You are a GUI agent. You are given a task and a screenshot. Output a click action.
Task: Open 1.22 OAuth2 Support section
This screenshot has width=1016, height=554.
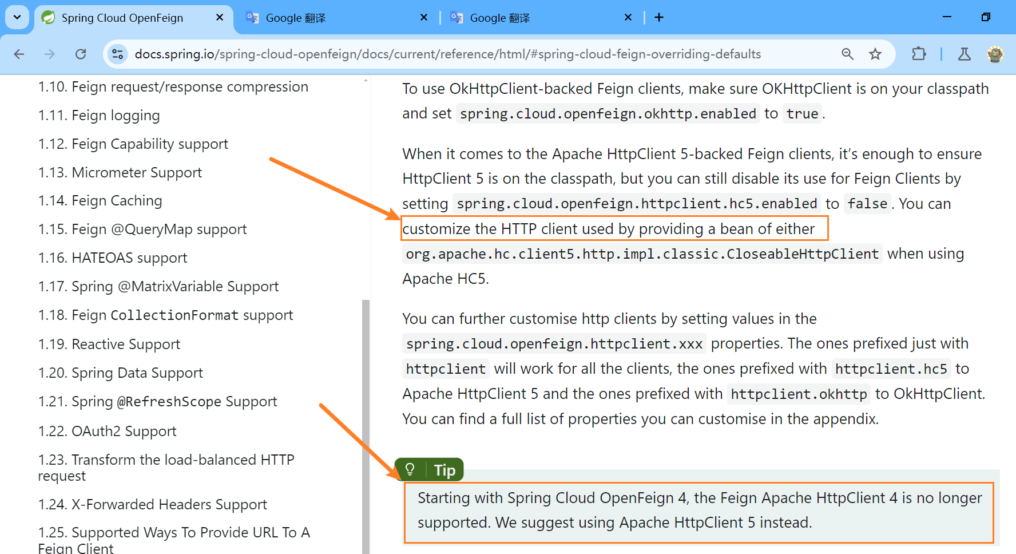107,432
